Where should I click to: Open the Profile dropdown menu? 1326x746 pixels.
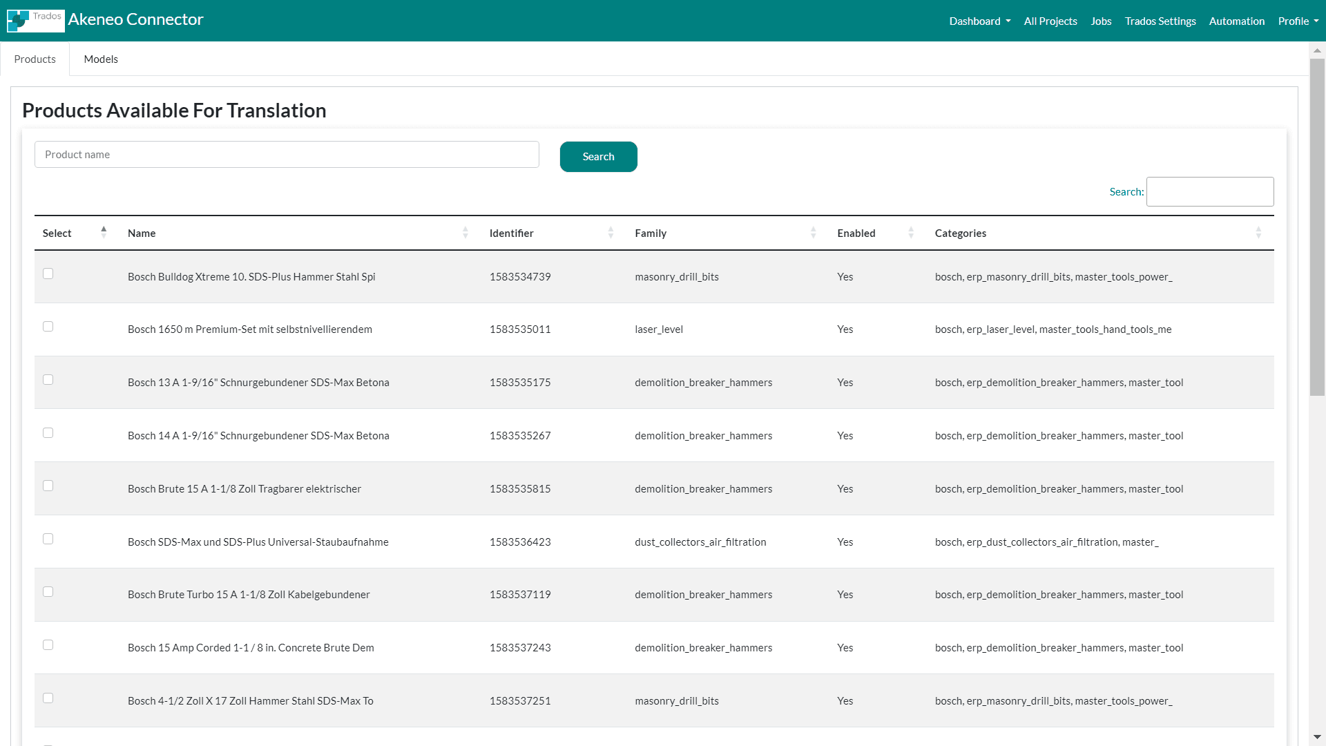pos(1298,21)
